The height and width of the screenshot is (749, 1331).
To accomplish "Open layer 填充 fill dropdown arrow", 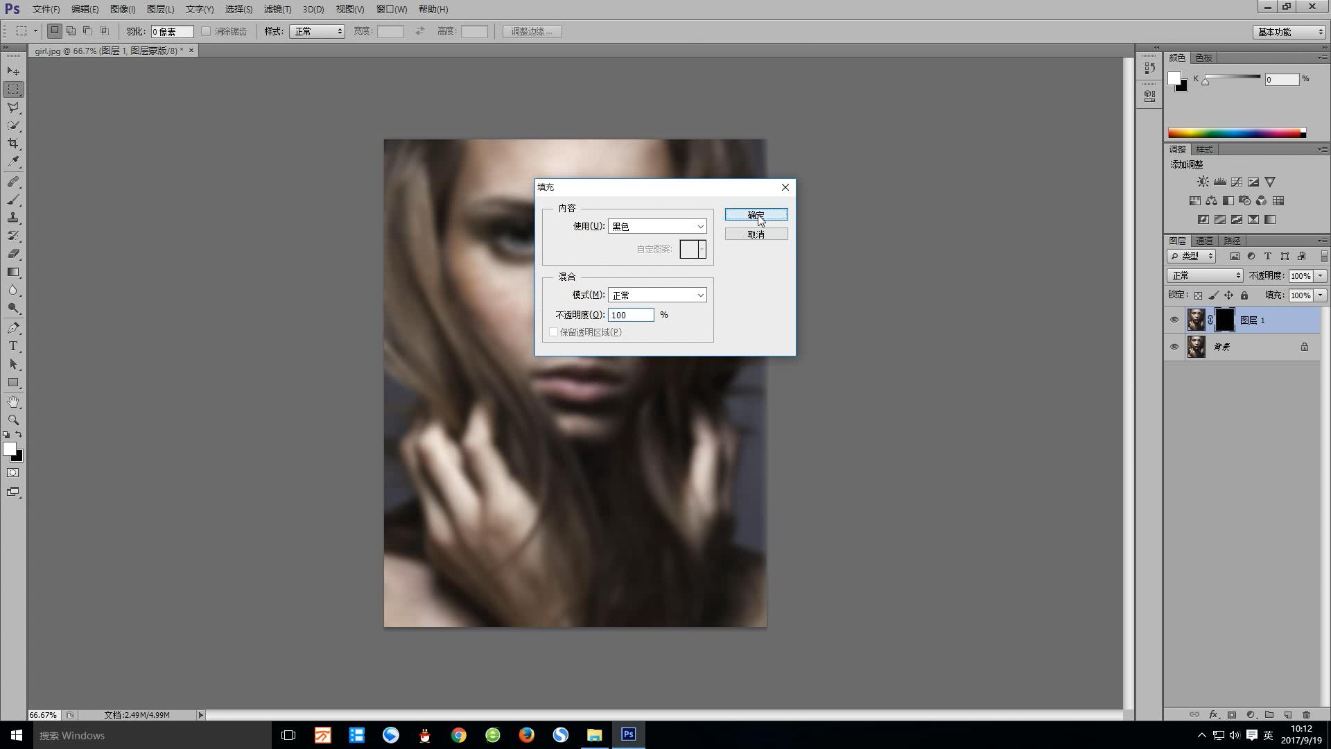I will (1321, 295).
